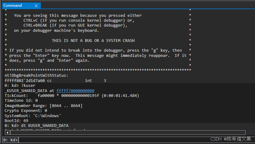Click the 'CTRL+BREAK (if you run GUI kernel debugger)' line

[75, 25]
